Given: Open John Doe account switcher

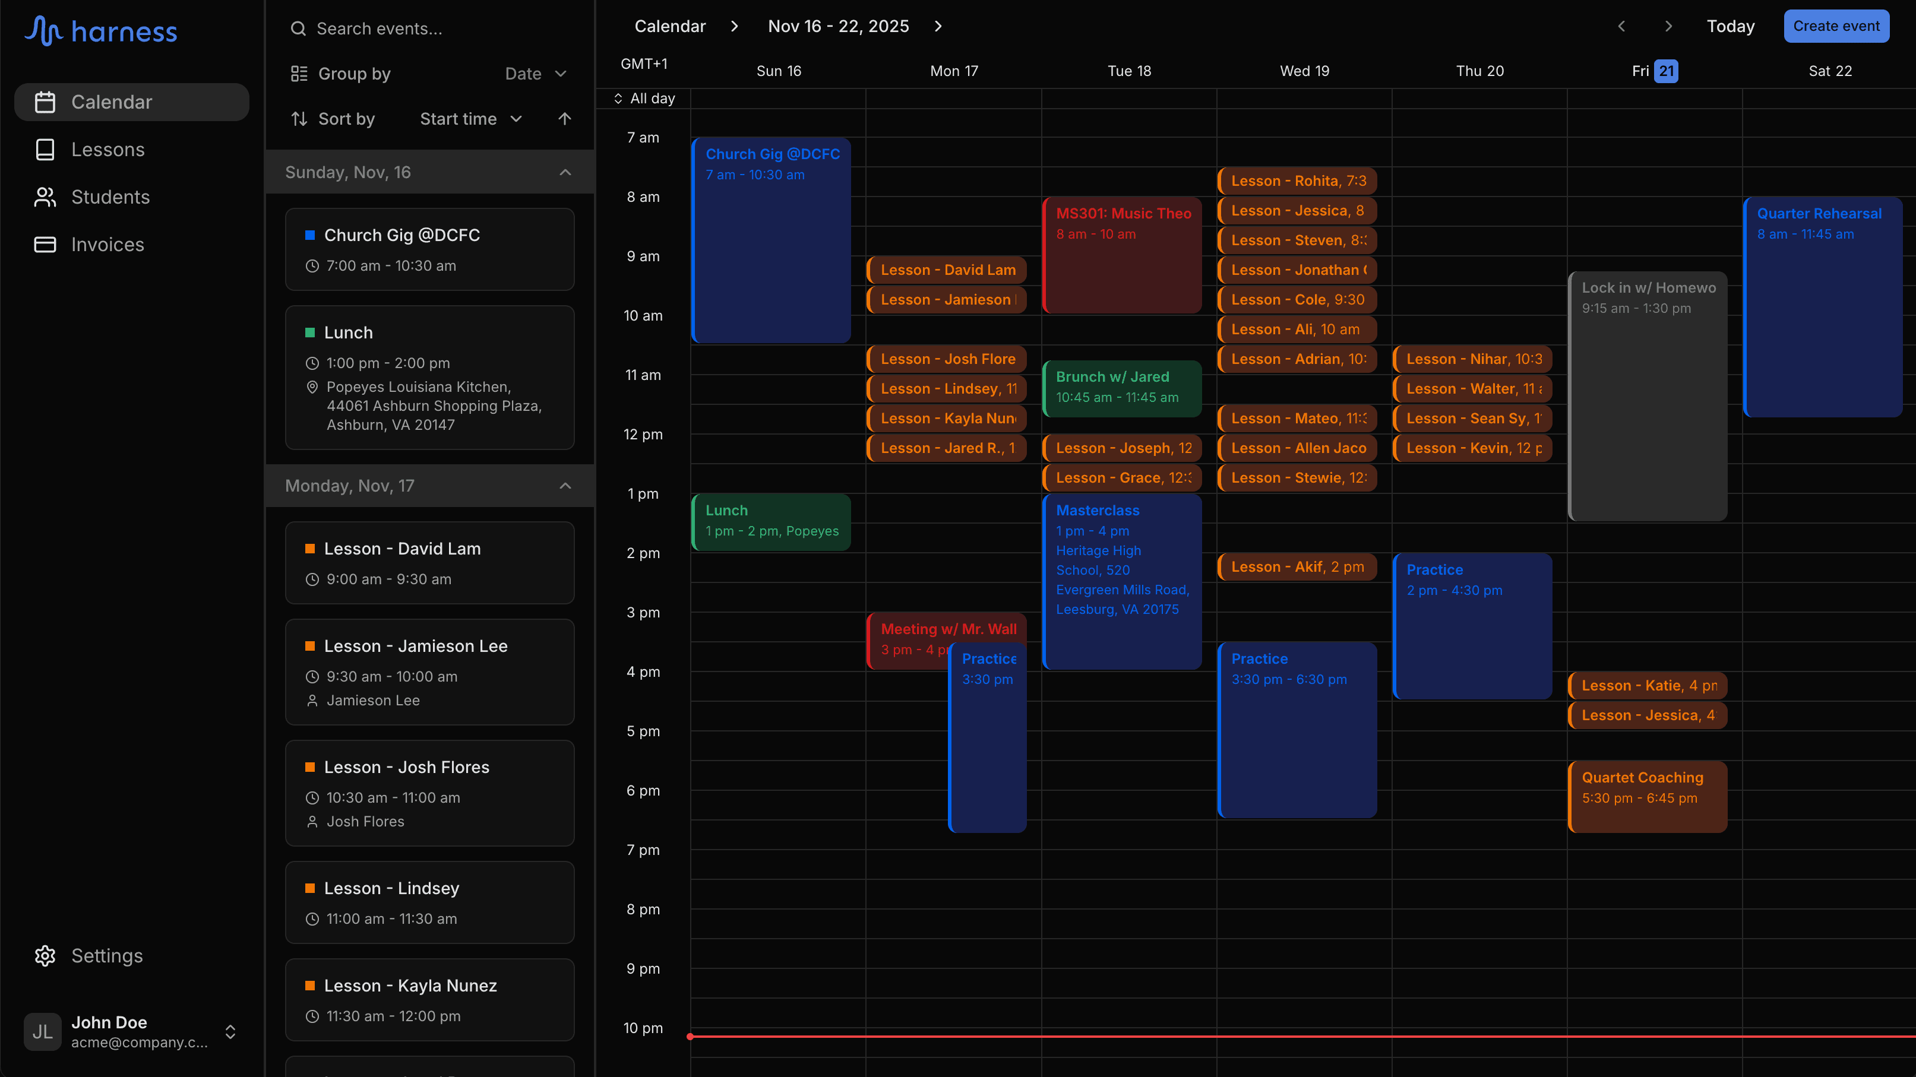Looking at the screenshot, I should [230, 1032].
